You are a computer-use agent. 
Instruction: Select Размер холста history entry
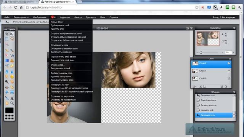click(214, 105)
